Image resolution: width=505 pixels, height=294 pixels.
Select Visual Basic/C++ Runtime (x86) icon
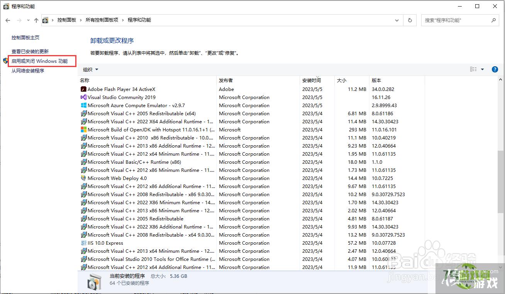[83, 162]
